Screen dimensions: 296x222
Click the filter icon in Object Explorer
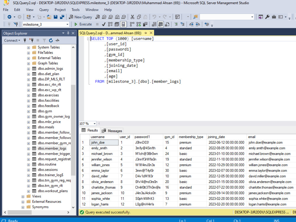(44, 40)
